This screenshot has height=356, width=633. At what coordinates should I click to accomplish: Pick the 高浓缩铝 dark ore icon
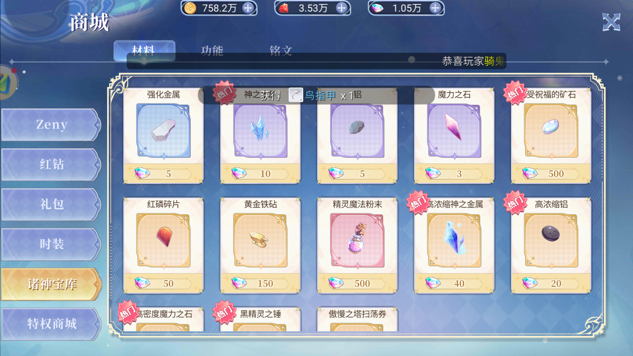click(x=551, y=241)
